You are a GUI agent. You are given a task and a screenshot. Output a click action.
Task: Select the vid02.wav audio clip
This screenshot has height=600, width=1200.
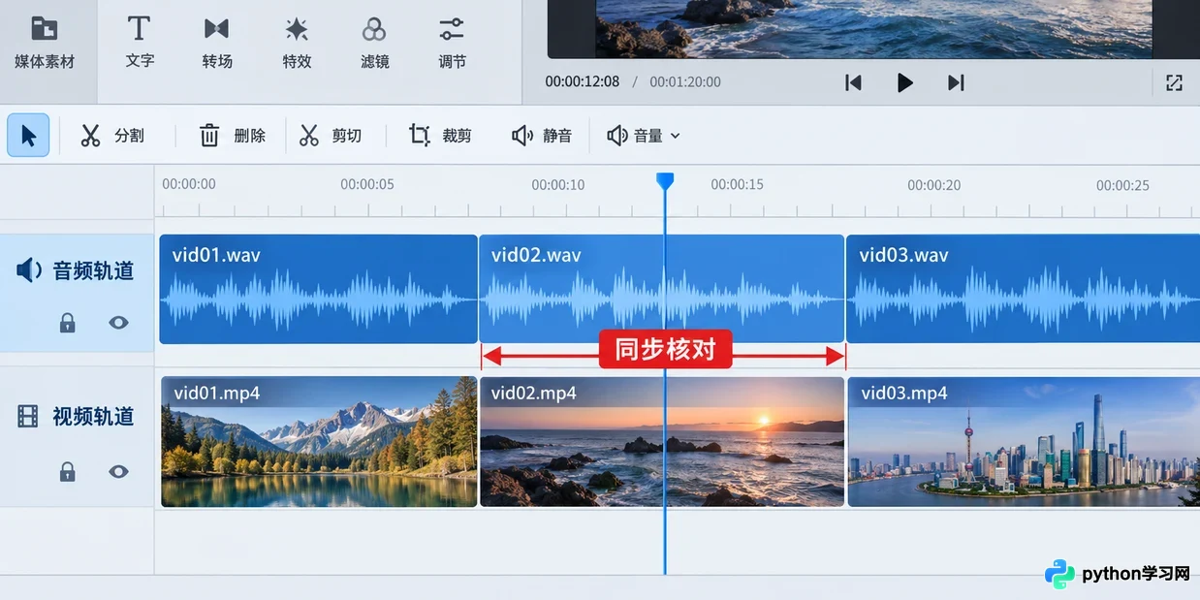coord(661,289)
